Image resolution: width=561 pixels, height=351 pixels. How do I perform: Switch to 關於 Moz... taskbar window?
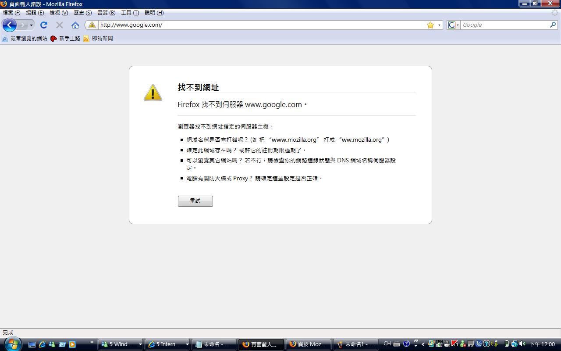coord(308,344)
